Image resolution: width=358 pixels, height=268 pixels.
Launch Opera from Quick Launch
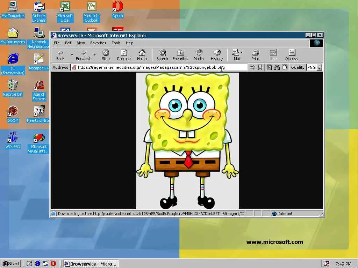click(53, 264)
